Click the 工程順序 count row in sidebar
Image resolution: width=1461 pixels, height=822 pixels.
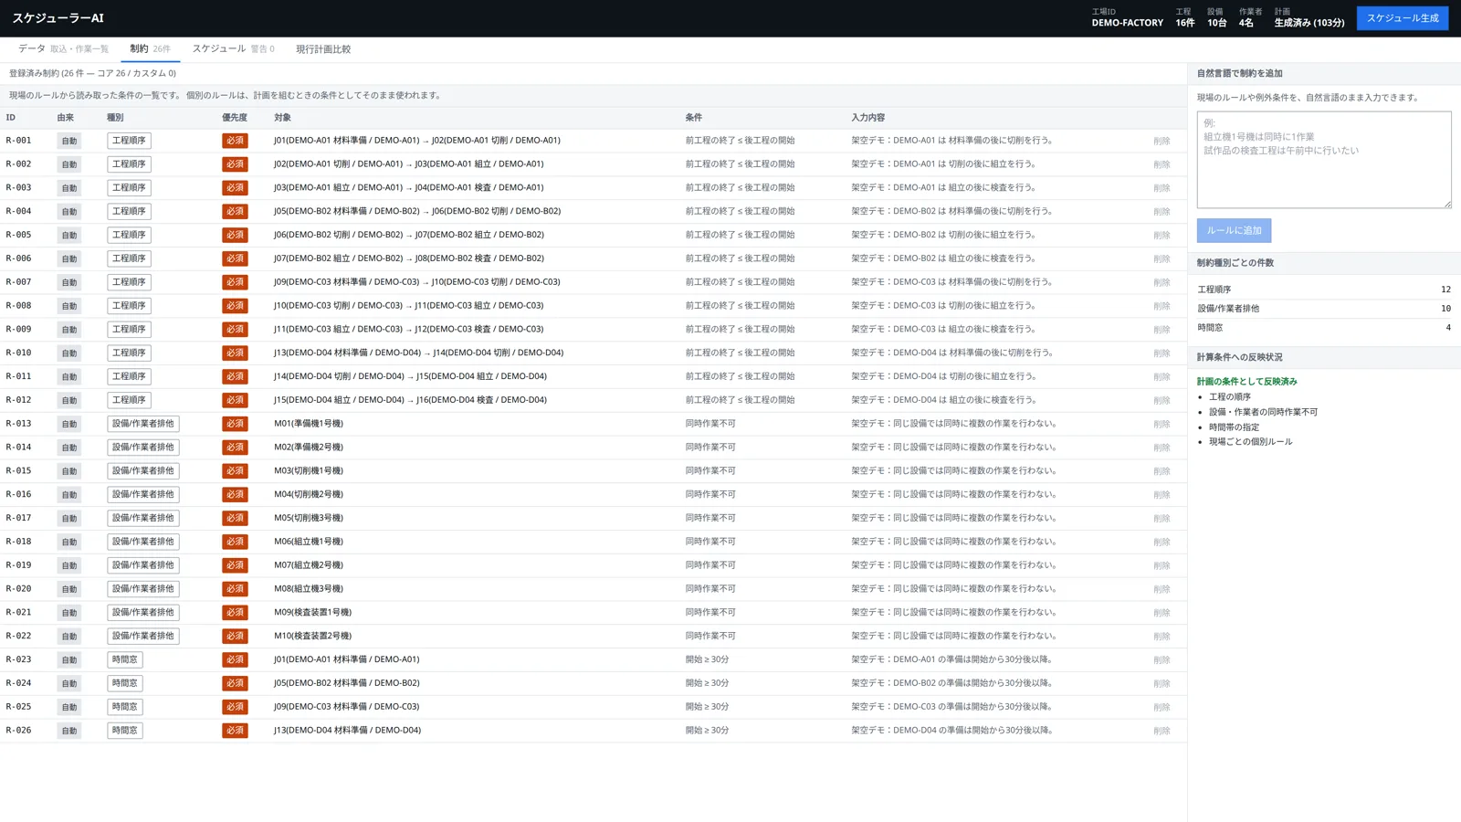tap(1324, 290)
